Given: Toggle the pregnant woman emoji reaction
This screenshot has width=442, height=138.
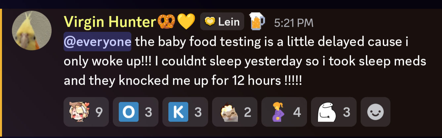Looking at the screenshot, I should click(284, 112).
